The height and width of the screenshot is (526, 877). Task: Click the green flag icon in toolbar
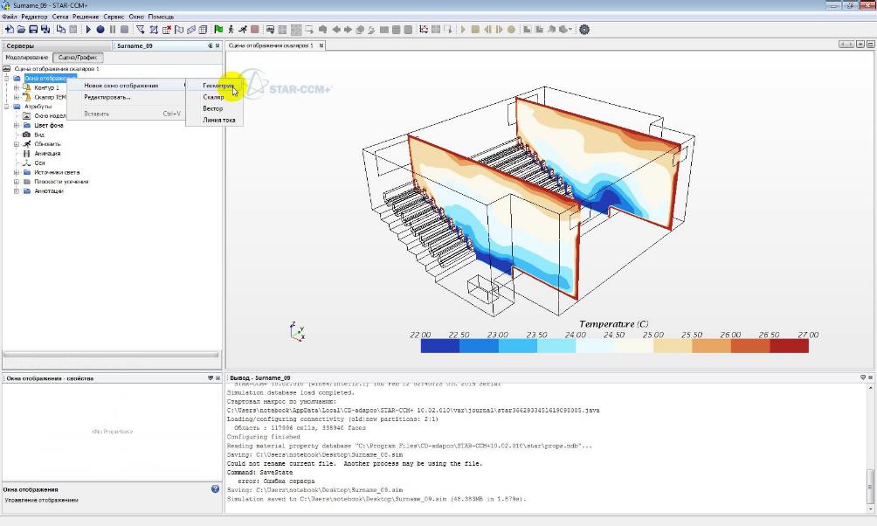218,30
